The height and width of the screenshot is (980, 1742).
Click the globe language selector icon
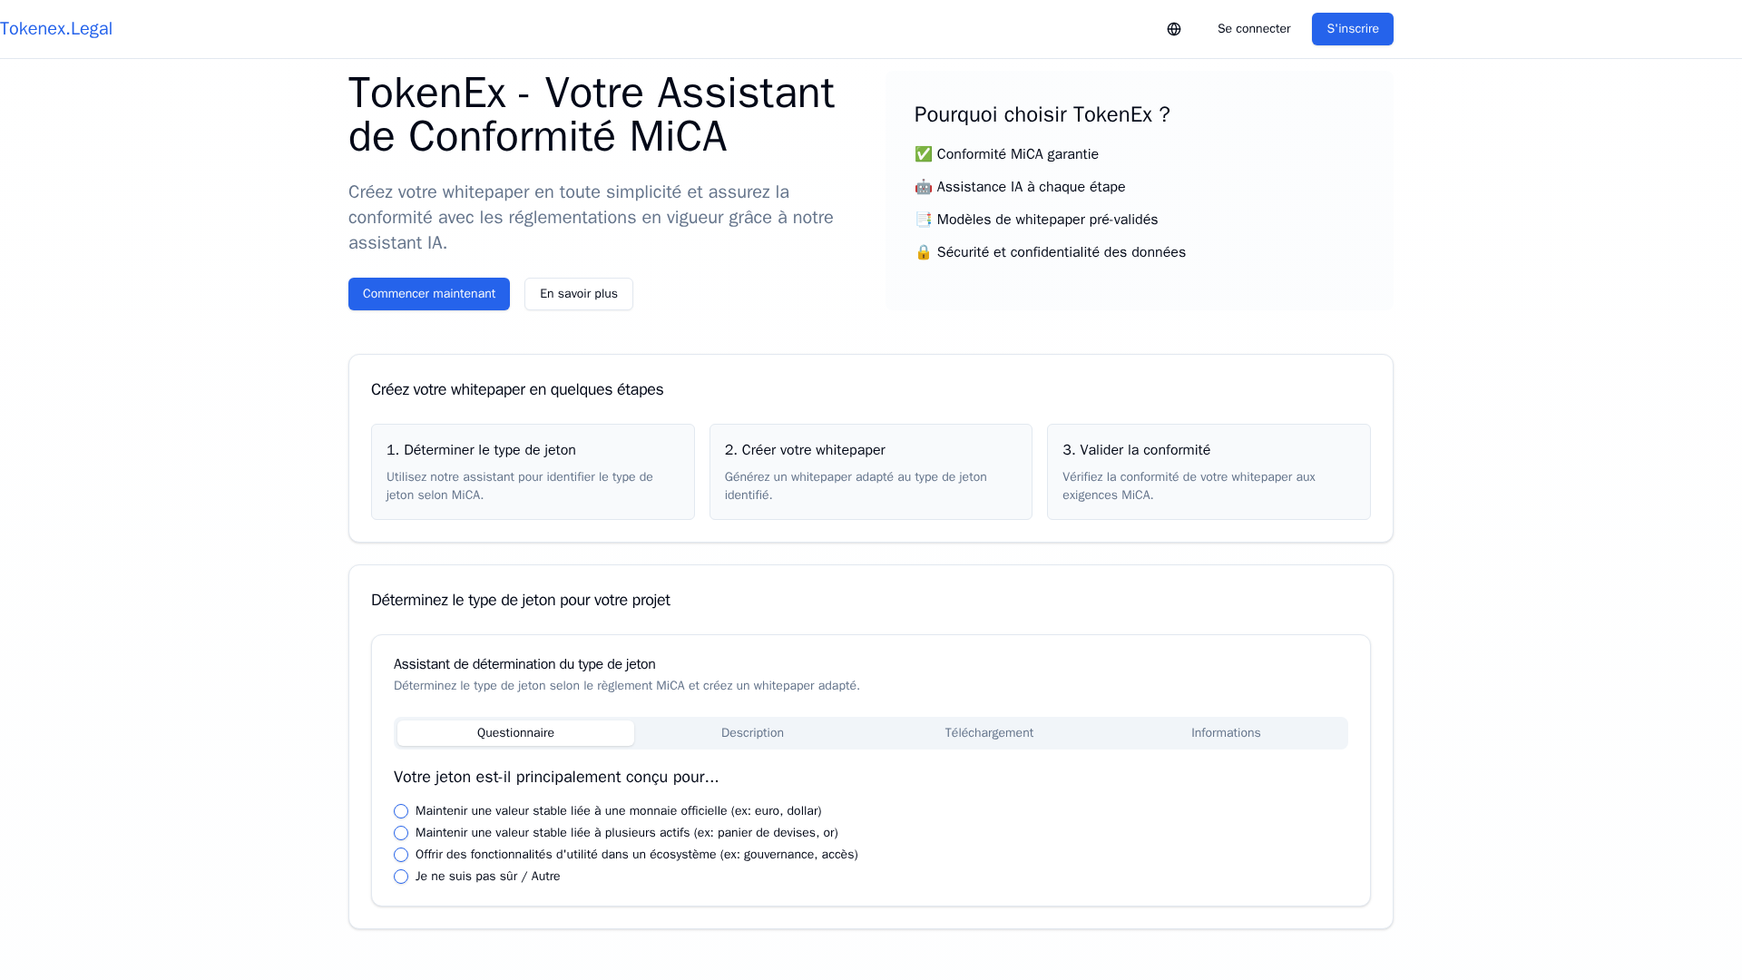1173,29
